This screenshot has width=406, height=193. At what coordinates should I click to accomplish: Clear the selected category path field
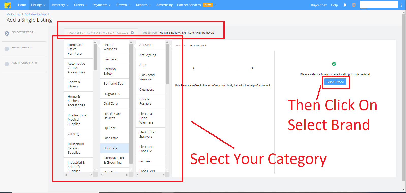[x=132, y=33]
